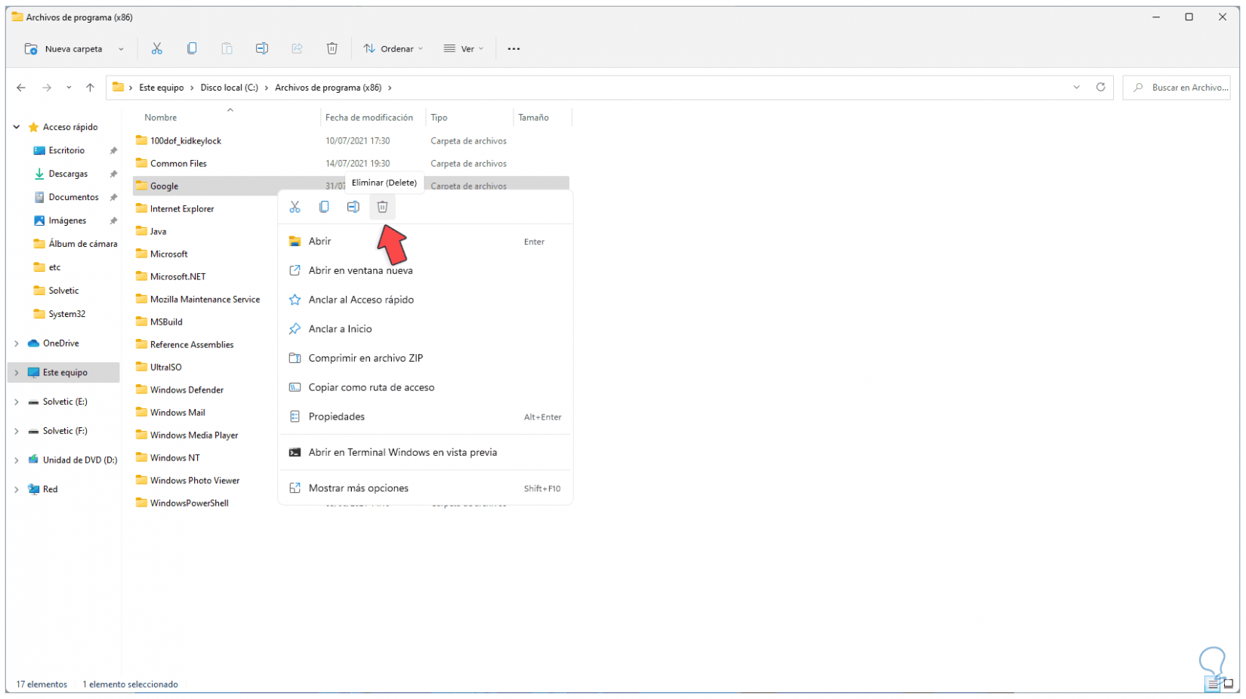Open the recent locations dropdown arrow
The width and height of the screenshot is (1246, 699).
pos(69,88)
